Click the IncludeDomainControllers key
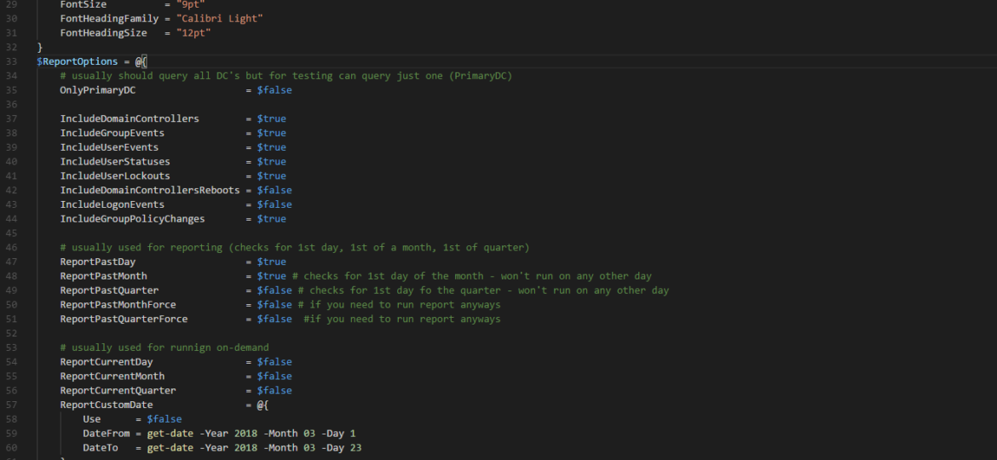Viewport: 997px width, 460px height. coord(130,118)
